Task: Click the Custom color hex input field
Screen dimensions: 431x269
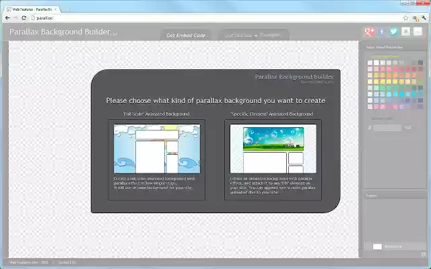Action: click(x=387, y=128)
